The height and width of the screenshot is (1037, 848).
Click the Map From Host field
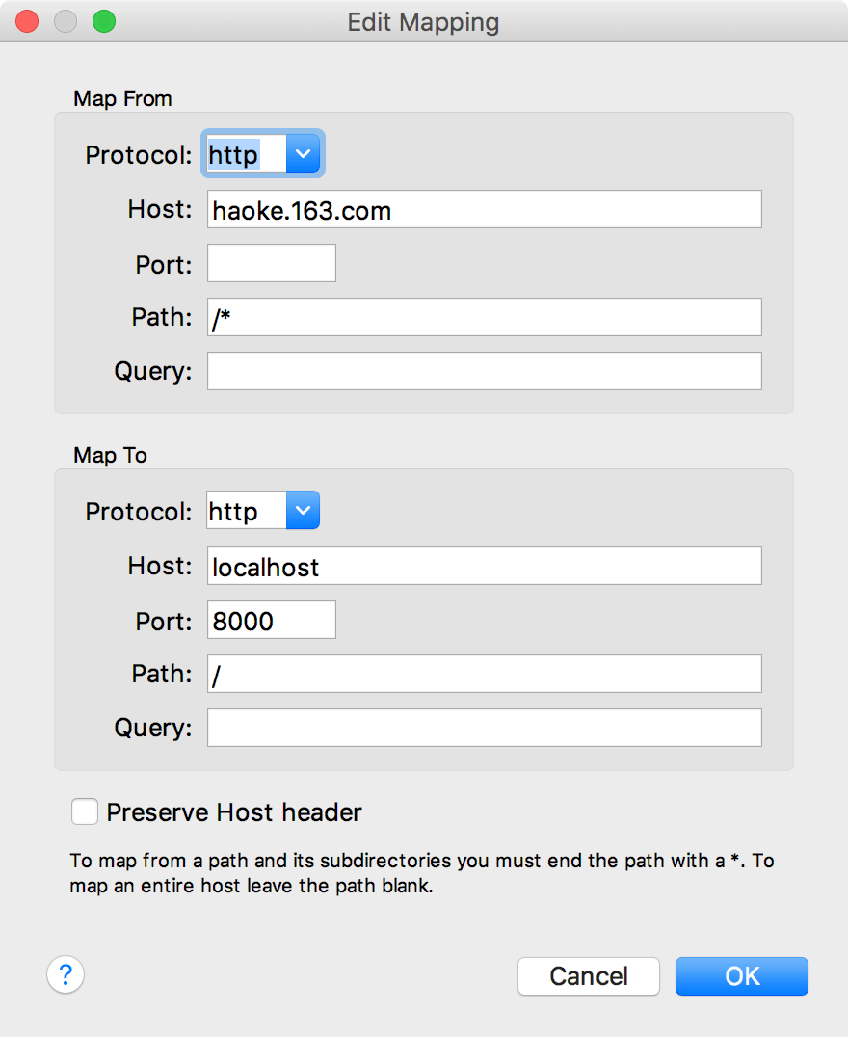click(484, 210)
